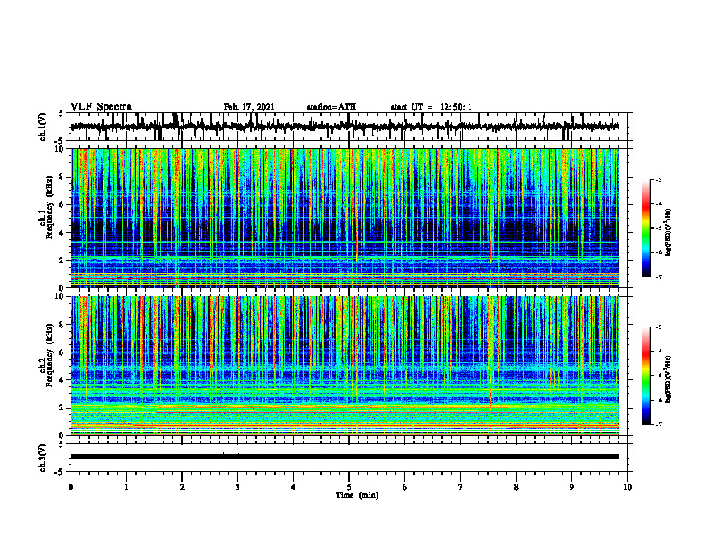Click time axis tick label "5"
The image size is (707, 546).
click(349, 487)
